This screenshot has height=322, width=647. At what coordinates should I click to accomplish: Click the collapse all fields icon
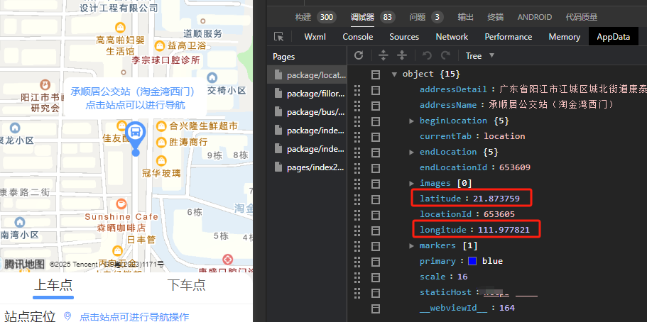(x=401, y=55)
